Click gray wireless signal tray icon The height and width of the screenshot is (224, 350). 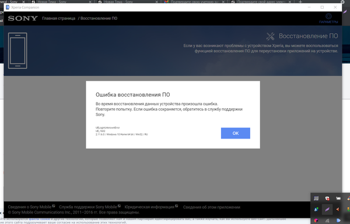click(327, 221)
